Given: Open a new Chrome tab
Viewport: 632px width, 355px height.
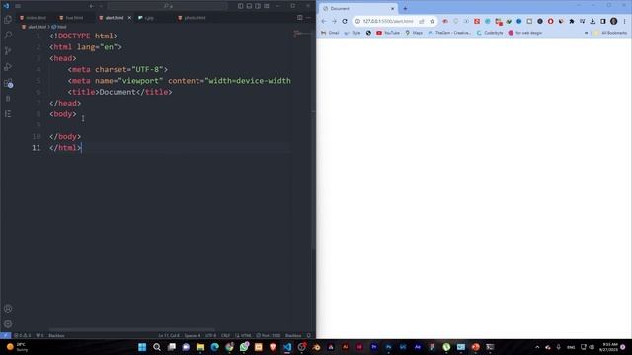Looking at the screenshot, I should (x=405, y=9).
